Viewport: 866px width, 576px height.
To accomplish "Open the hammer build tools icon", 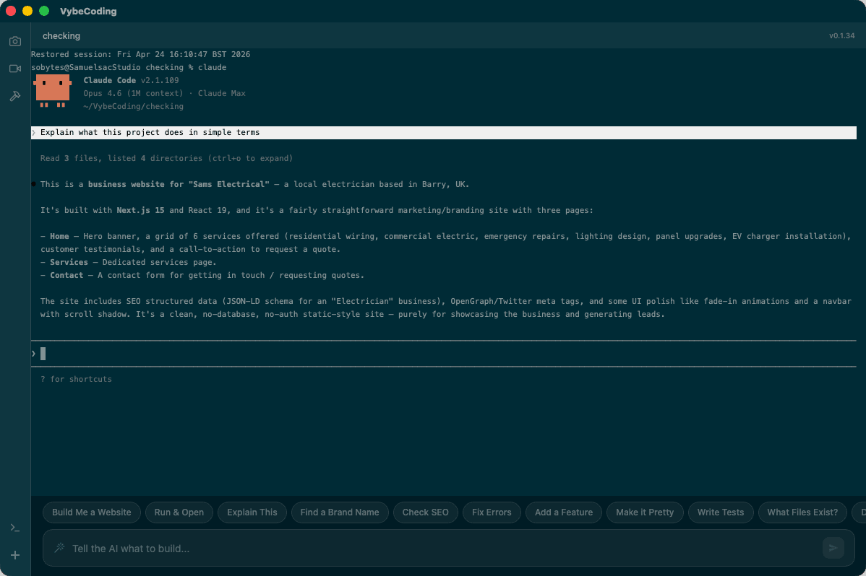I will pos(15,96).
